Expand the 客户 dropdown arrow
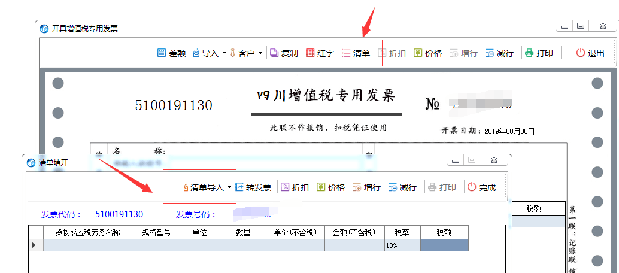The width and height of the screenshot is (619, 273). 260,53
